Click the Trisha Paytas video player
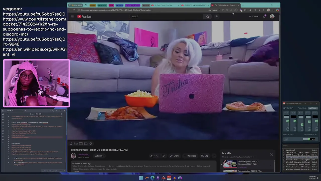 click(173, 80)
